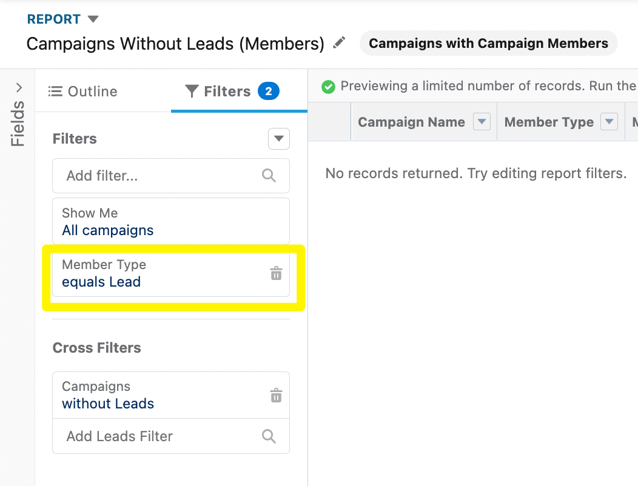Open Campaign Name column dropdown
This screenshot has width=638, height=486.
482,122
